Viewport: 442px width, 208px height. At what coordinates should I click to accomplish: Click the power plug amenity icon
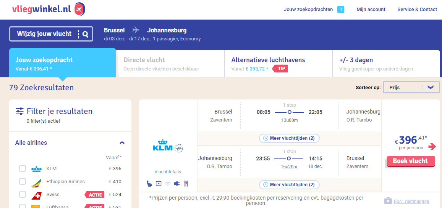177,184
